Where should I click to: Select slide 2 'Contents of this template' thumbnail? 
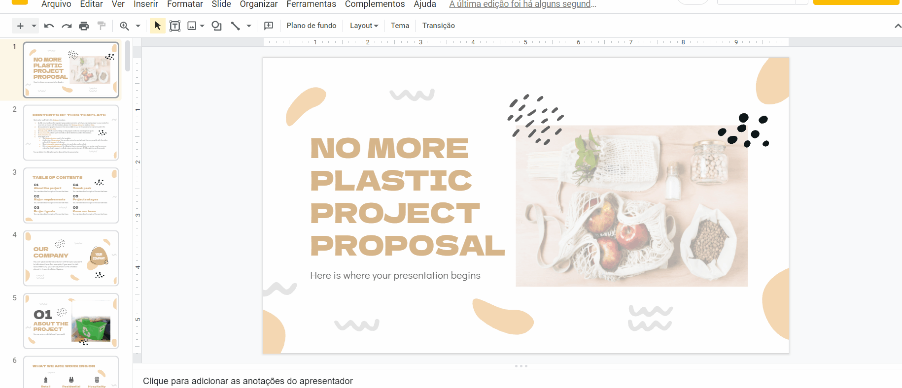coord(71,132)
